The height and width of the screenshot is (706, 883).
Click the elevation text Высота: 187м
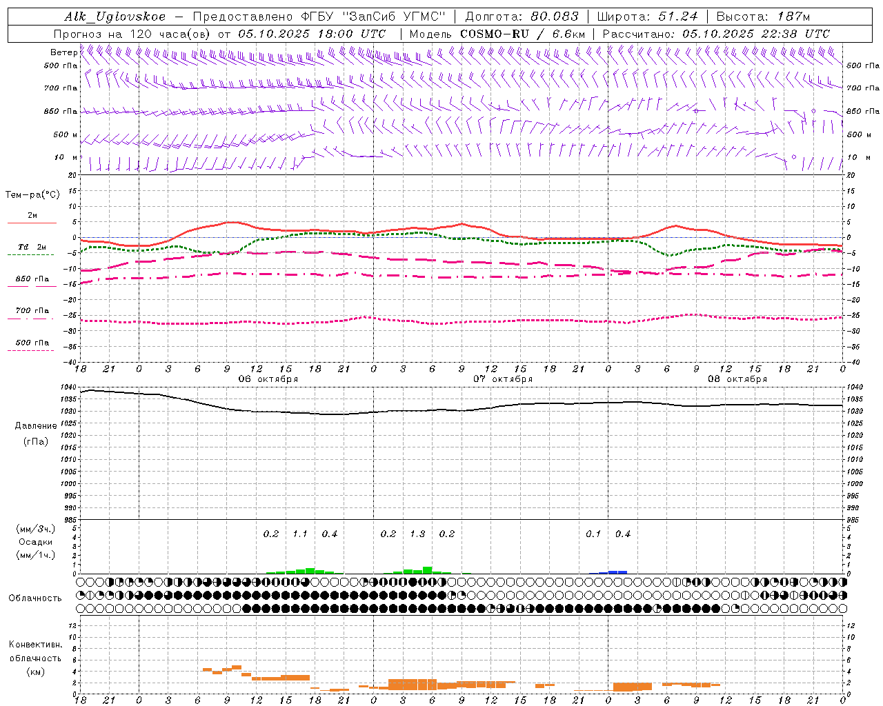point(763,17)
